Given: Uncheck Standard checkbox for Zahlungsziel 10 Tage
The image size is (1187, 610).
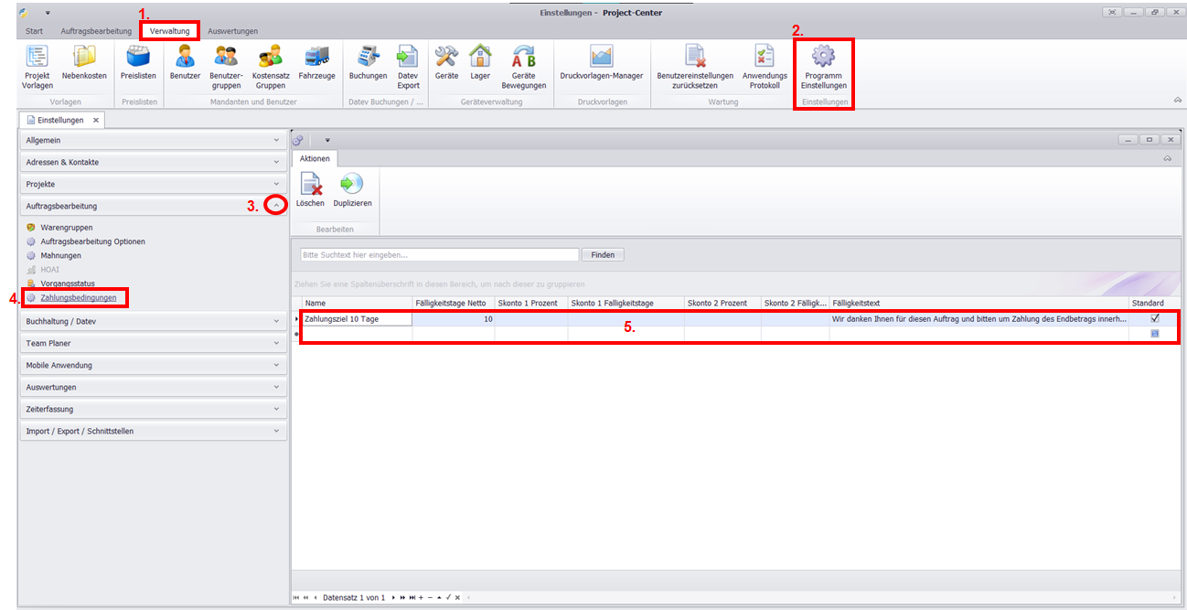Looking at the screenshot, I should click(1155, 318).
